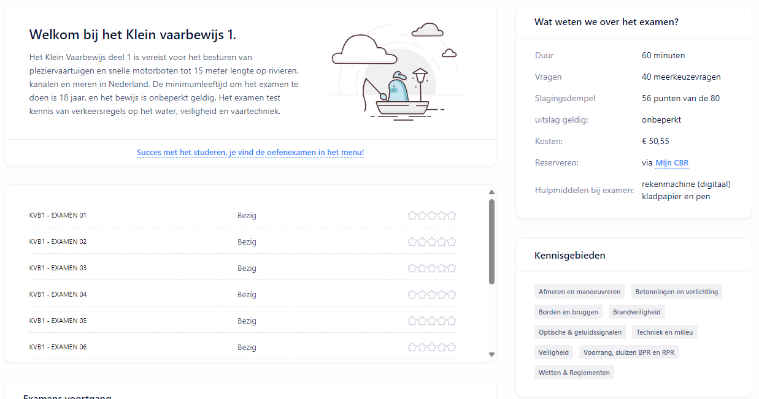Open KVB1 - EXAMEN 04
The width and height of the screenshot is (759, 399).
point(58,294)
